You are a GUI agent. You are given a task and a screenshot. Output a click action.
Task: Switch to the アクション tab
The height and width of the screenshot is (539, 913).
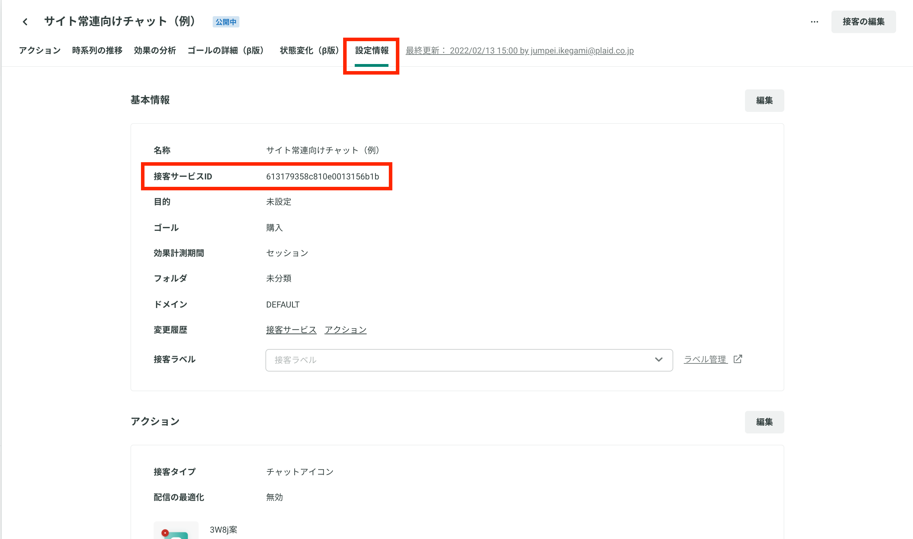click(x=40, y=50)
